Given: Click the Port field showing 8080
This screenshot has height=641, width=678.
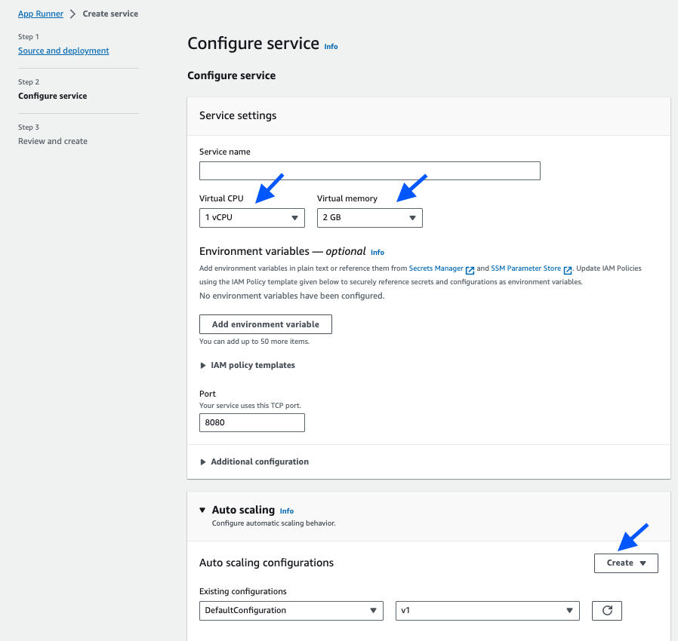Looking at the screenshot, I should pyautogui.click(x=251, y=422).
